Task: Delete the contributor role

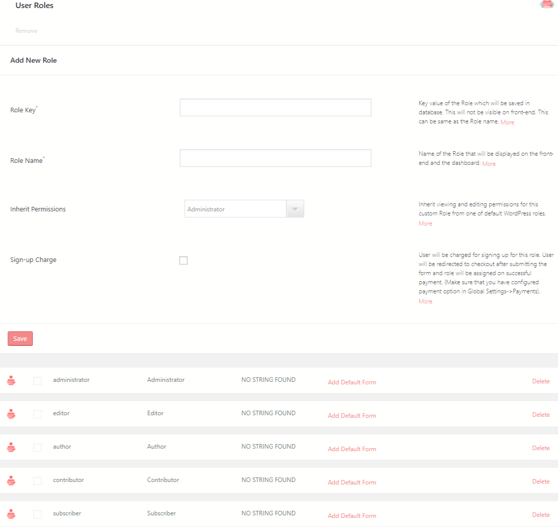Action: [540, 481]
